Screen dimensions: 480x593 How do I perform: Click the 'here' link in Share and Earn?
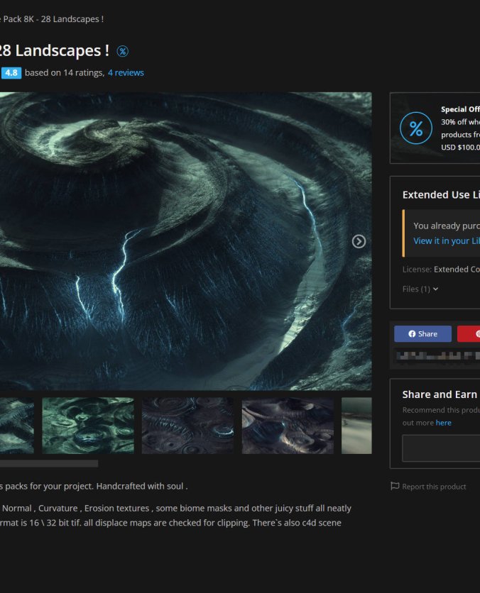coord(443,423)
